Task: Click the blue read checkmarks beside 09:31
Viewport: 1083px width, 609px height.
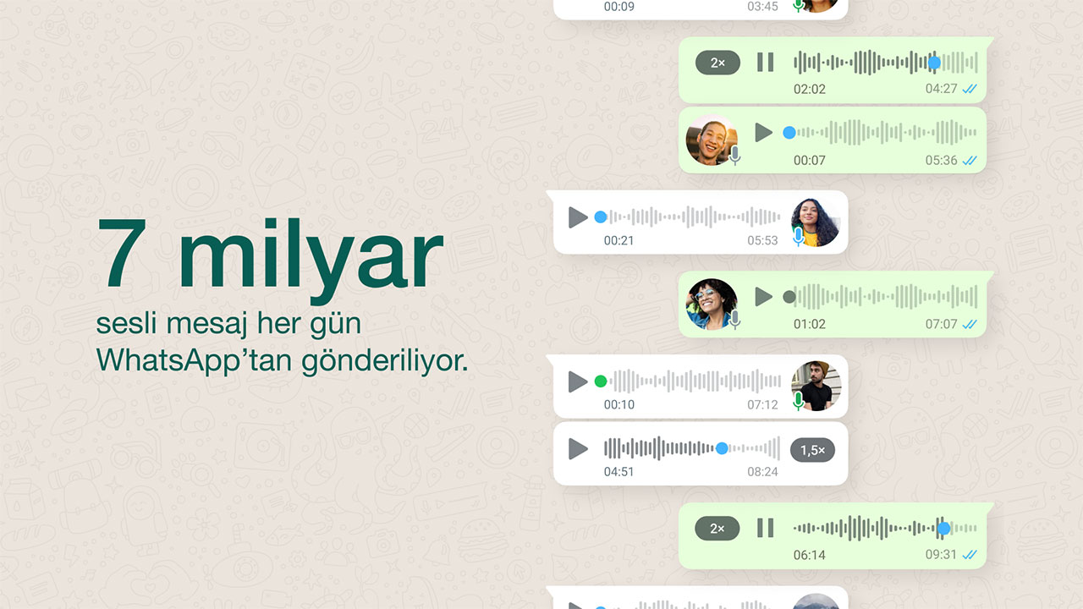Action: coord(970,555)
